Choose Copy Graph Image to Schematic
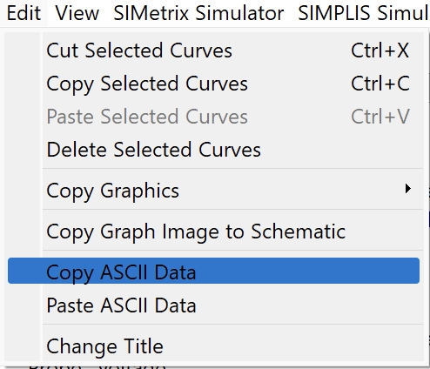The height and width of the screenshot is (369, 430). [x=213, y=231]
